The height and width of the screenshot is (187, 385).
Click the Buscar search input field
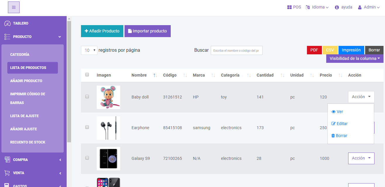236,50
